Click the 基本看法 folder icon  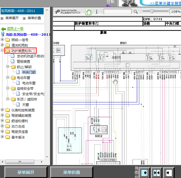point(8,137)
